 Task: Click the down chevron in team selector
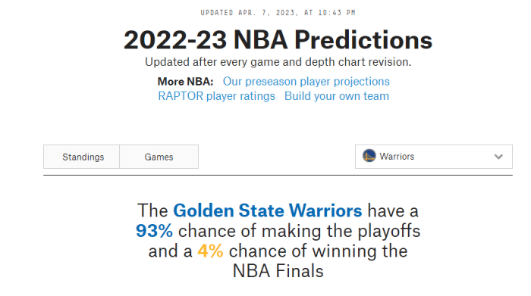click(x=498, y=157)
